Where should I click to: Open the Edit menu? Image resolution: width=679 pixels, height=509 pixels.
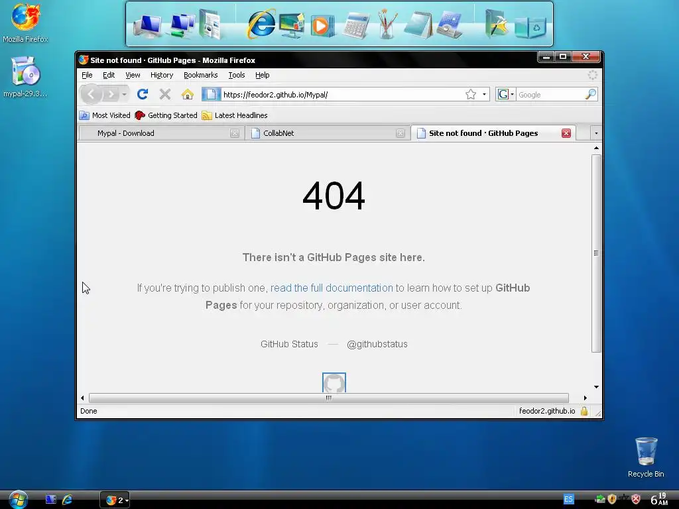pos(109,75)
